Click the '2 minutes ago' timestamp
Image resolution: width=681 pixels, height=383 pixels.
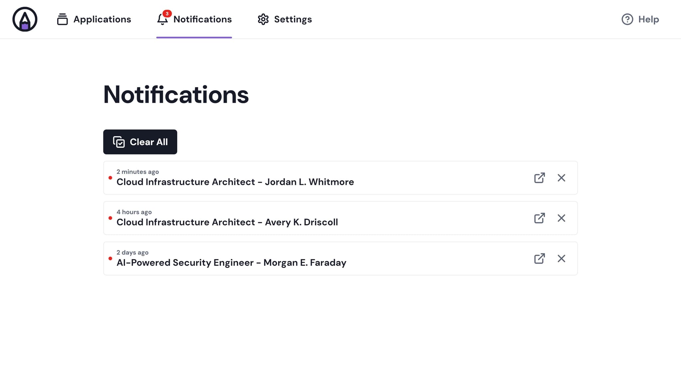point(138,172)
